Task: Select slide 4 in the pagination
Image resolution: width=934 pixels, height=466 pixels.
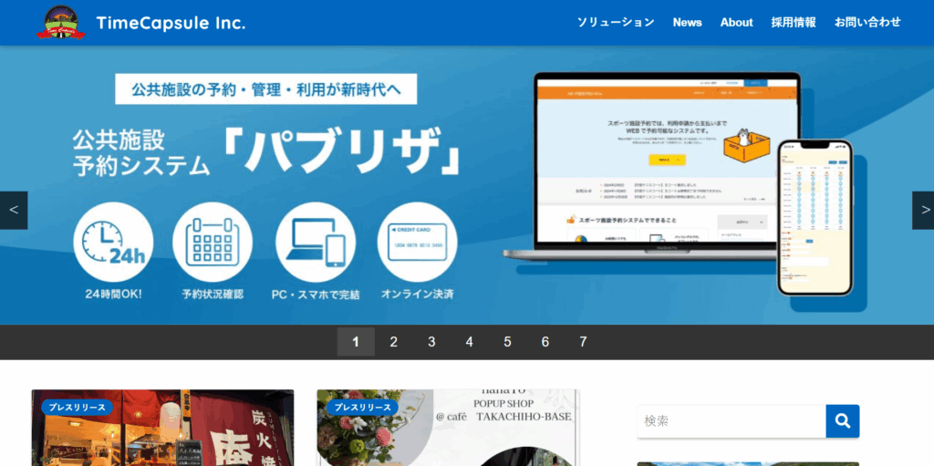Action: 470,342
